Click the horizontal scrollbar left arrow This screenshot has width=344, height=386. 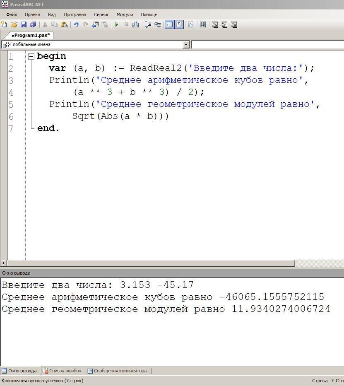pyautogui.click(x=3, y=263)
